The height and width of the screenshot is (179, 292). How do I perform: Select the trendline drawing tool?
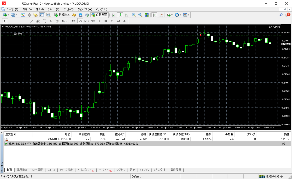pyautogui.click(x=32, y=21)
